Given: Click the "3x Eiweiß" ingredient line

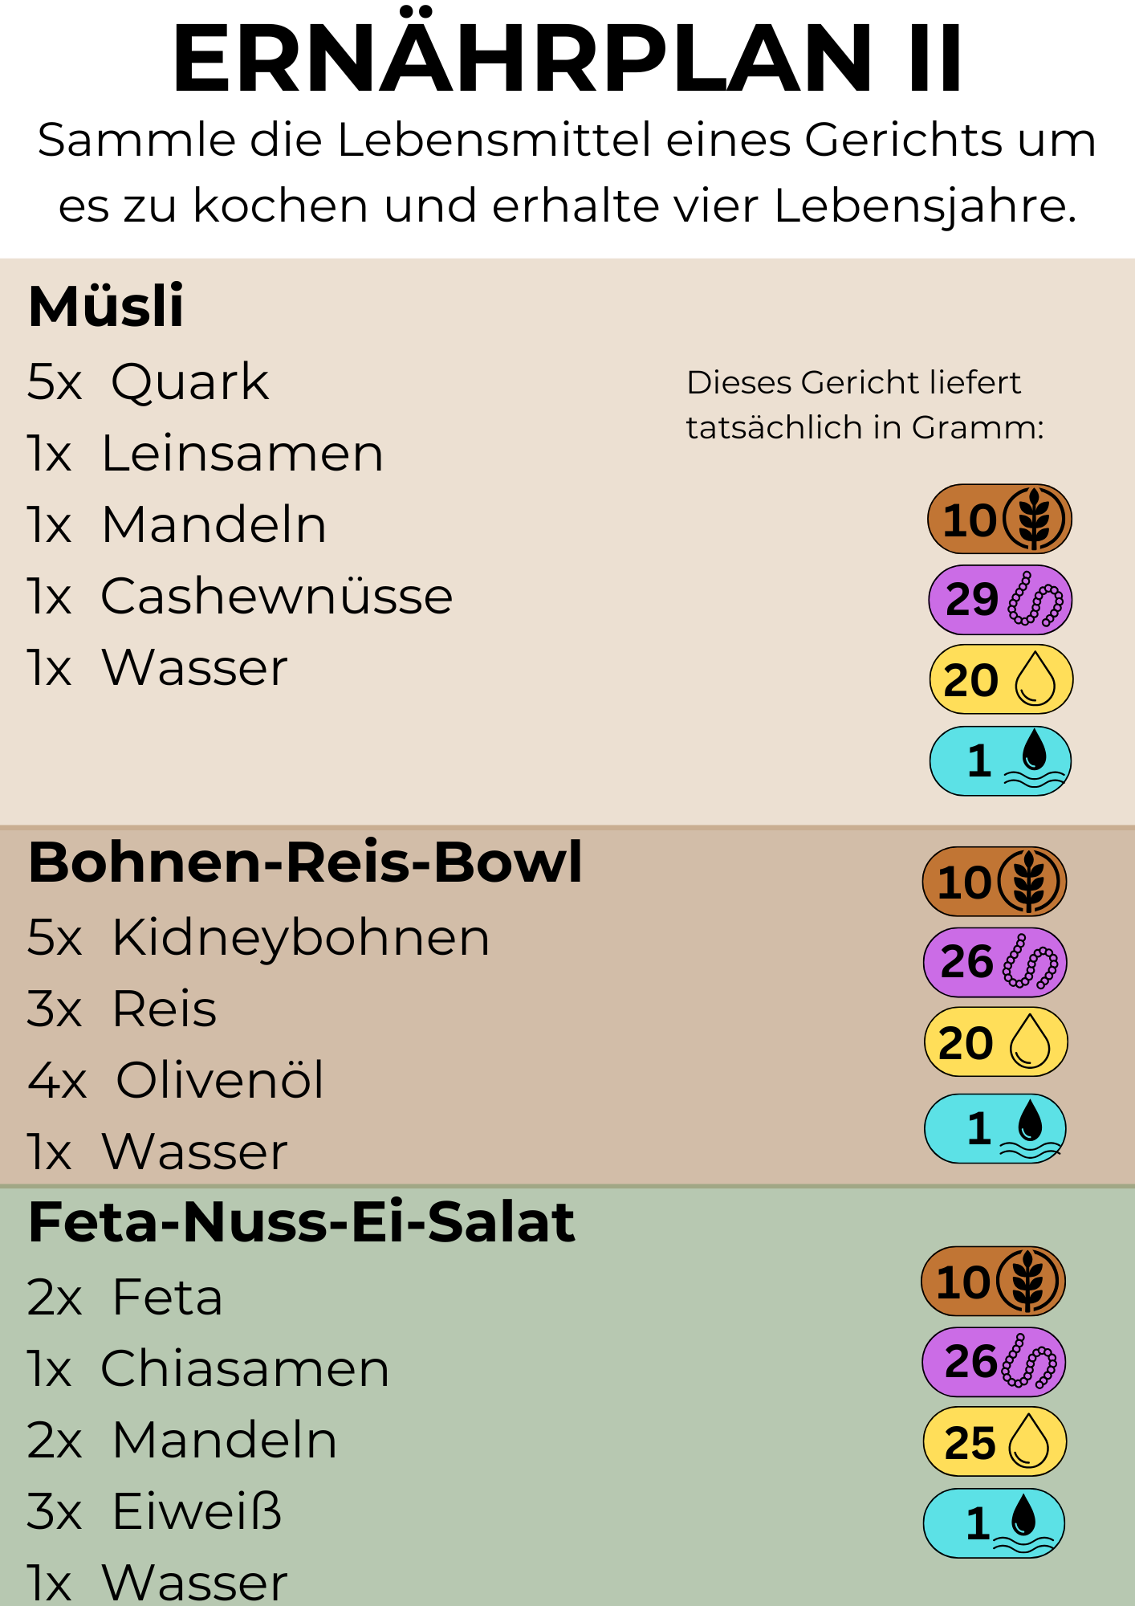Looking at the screenshot, I should tap(154, 1511).
